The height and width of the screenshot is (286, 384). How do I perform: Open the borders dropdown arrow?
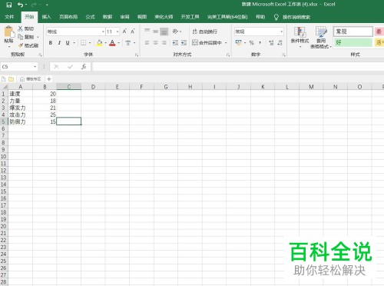click(x=90, y=43)
